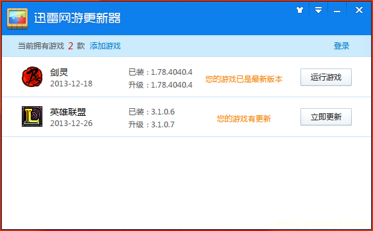Click the 剑灵 game icon
The image size is (373, 231).
pyautogui.click(x=32, y=77)
